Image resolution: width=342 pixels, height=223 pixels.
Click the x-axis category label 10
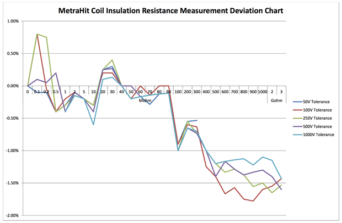coord(93,92)
